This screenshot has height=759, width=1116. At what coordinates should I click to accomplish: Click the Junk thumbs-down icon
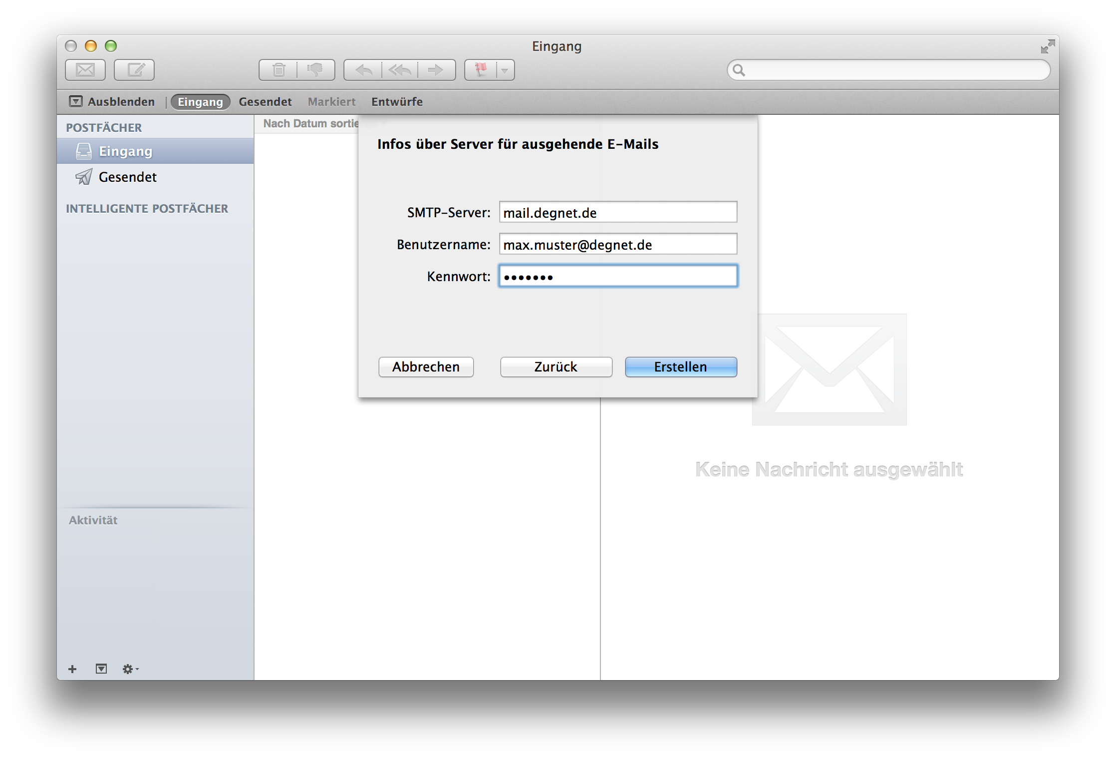point(315,70)
